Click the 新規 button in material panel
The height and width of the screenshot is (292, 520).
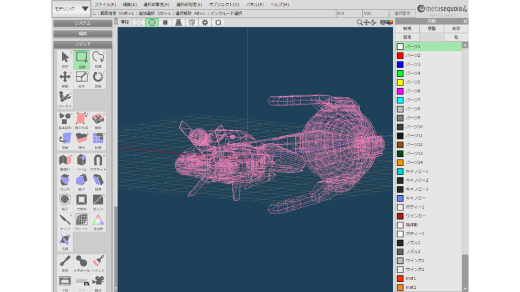click(x=407, y=29)
